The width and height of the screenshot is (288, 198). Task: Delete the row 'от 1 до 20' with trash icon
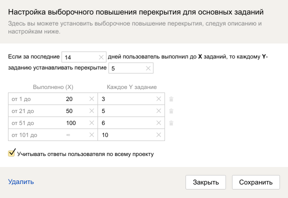coord(171,99)
